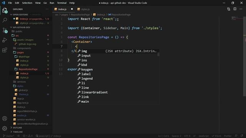The width and height of the screenshot is (246, 138).
Task: Select the main autocomplete suggestion
Action: coord(117,102)
